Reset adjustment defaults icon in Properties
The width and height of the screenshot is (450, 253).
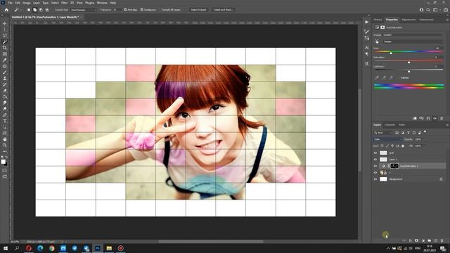point(428,118)
